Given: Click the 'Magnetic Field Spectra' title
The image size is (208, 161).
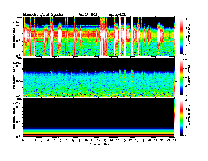Looking at the screenshot, I should tap(43, 14).
